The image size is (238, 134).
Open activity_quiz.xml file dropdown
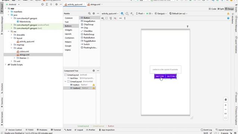click(110, 13)
